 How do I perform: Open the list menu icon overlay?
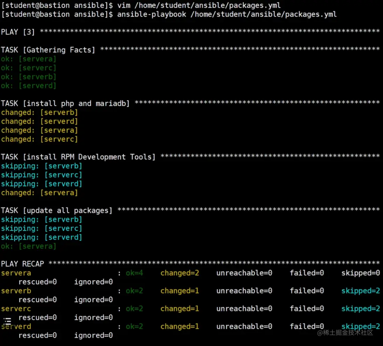tap(8, 321)
